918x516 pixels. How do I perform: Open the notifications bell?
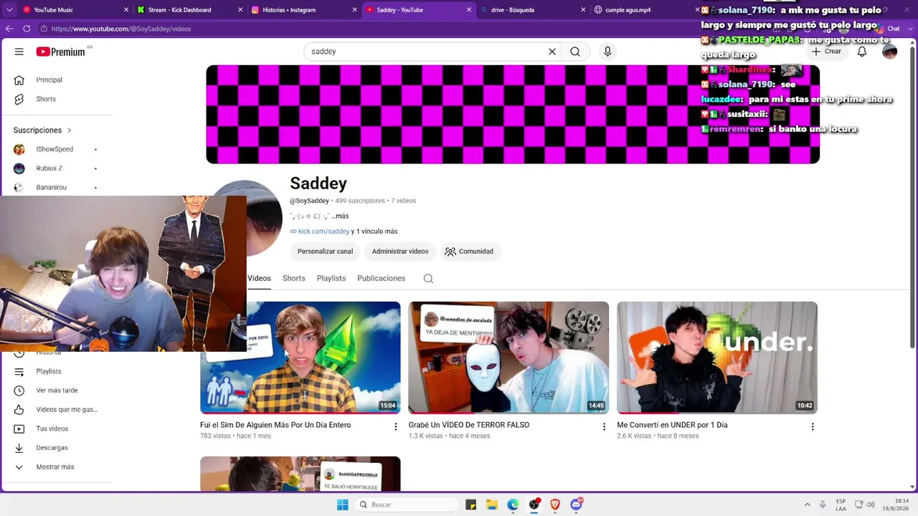point(862,52)
